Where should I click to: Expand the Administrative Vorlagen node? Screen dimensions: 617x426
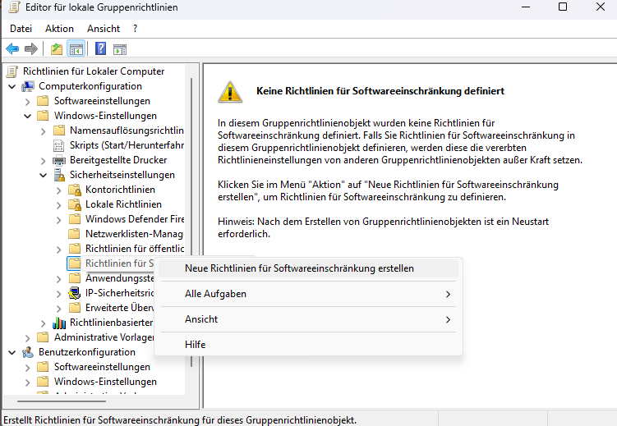pyautogui.click(x=27, y=337)
